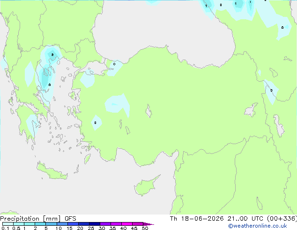Select the 1–2 mm legend color swatch
The image size is (297, 230).
[x=30, y=224]
